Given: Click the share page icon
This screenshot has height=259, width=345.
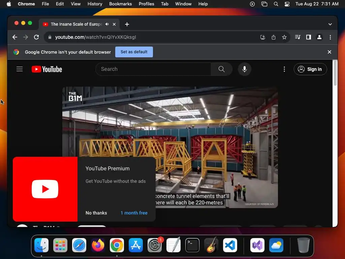Looking at the screenshot, I should (274, 37).
